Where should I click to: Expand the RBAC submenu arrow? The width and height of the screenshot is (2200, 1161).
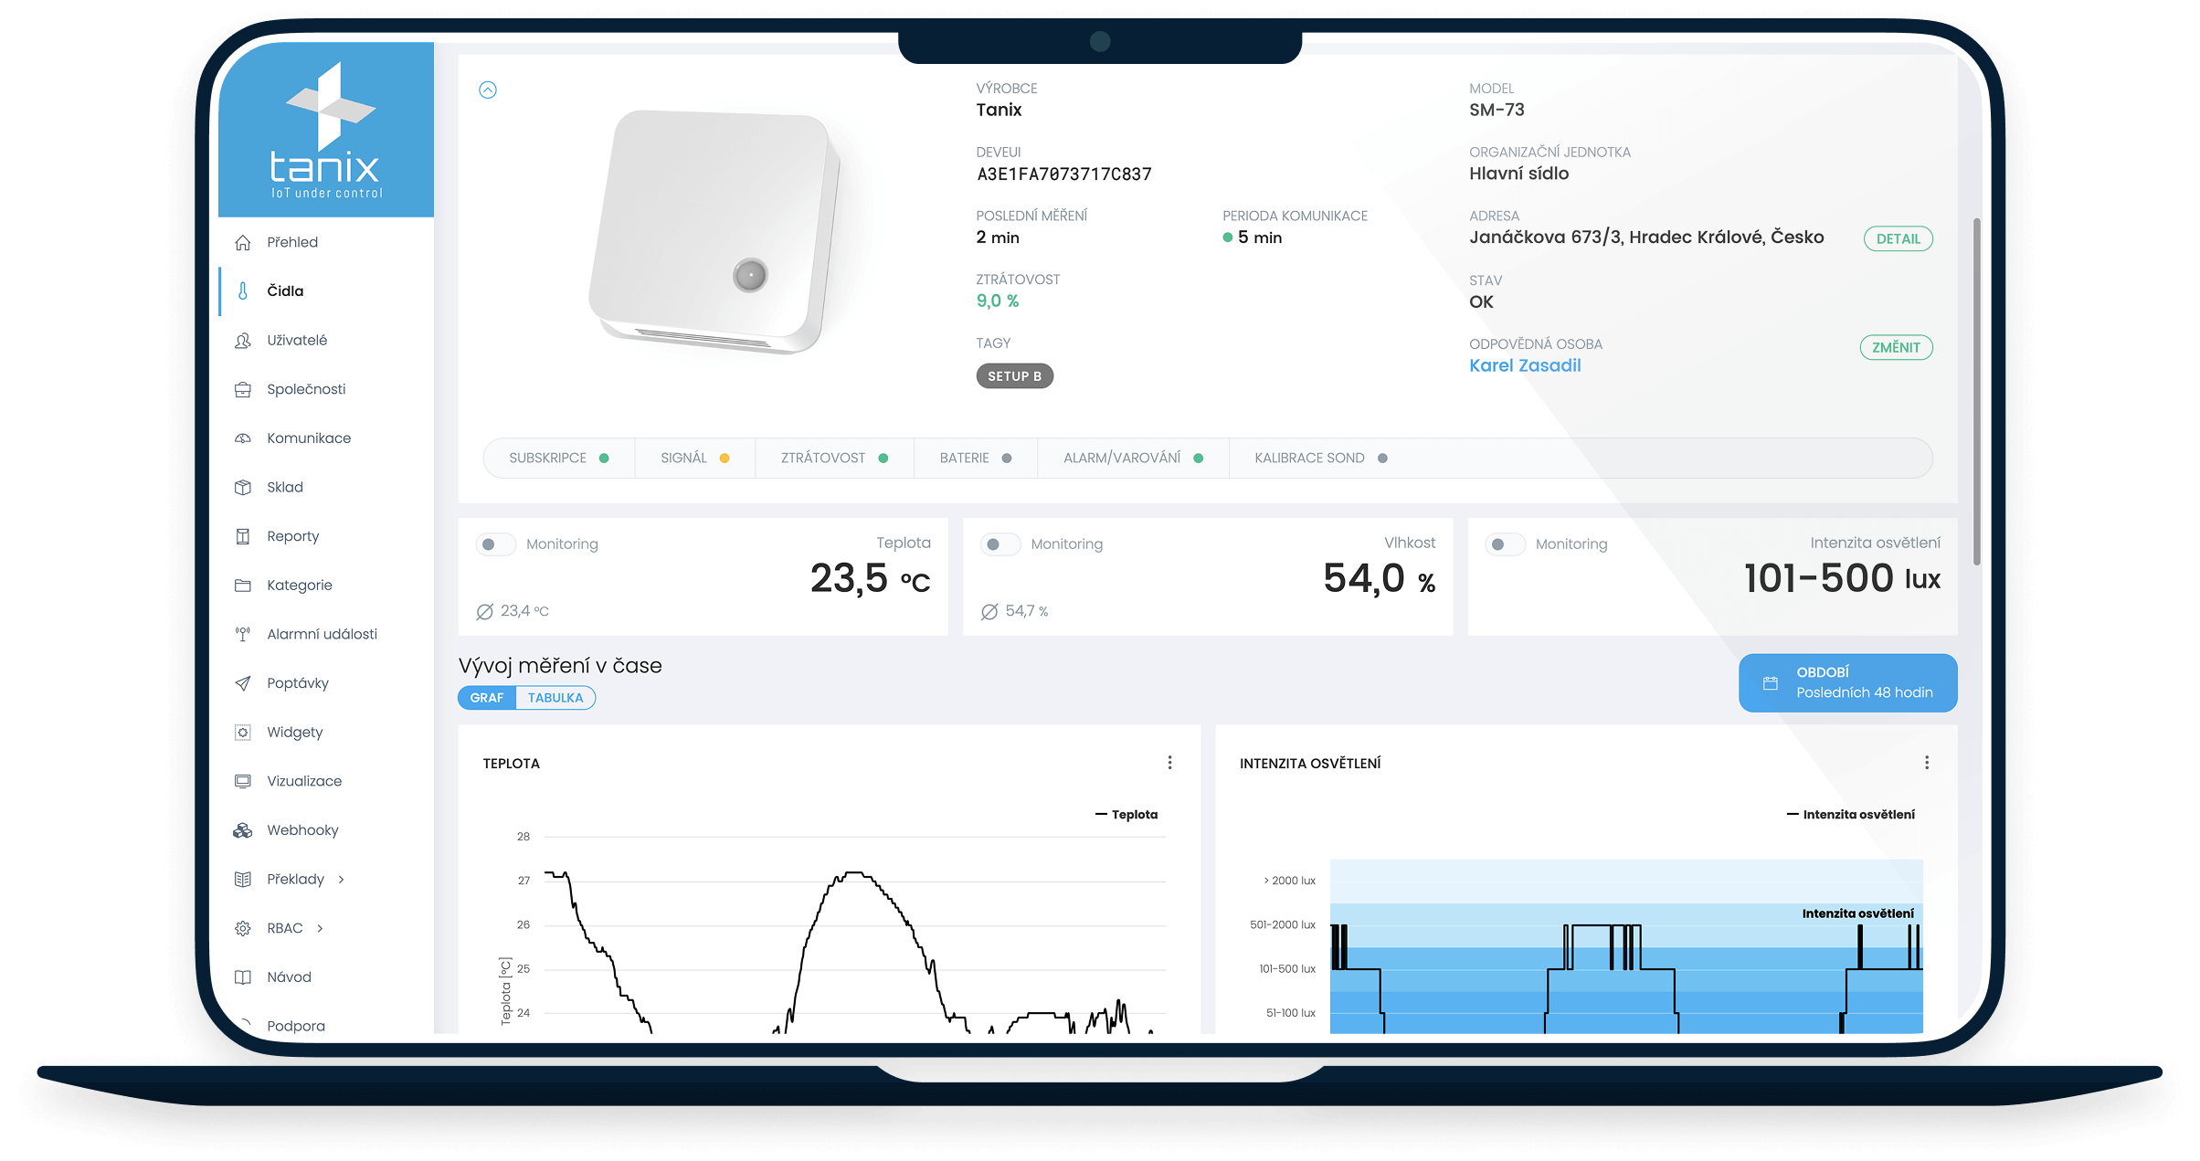(320, 928)
